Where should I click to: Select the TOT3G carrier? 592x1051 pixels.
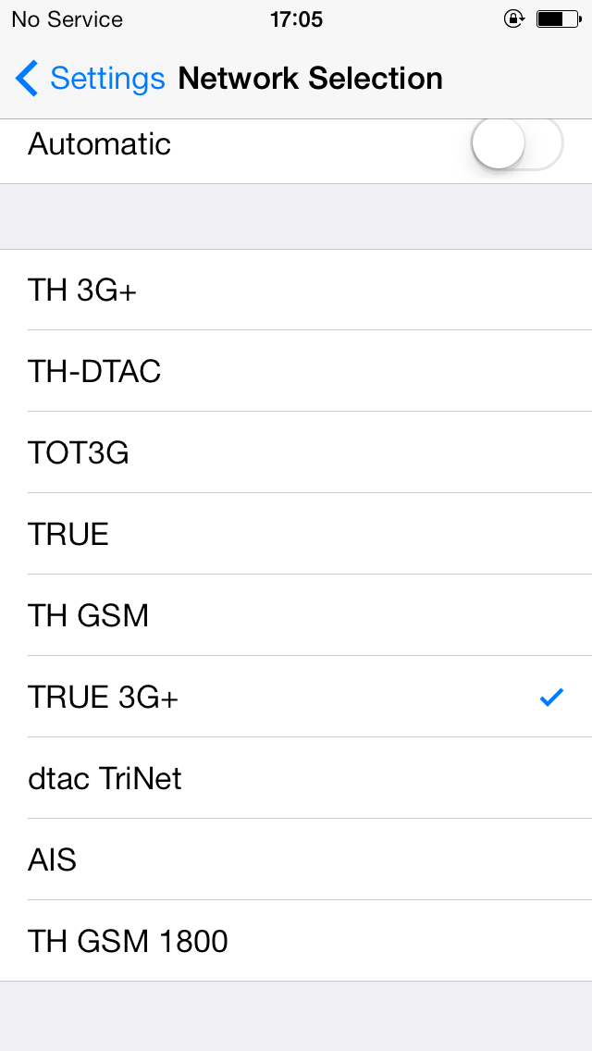(x=296, y=452)
